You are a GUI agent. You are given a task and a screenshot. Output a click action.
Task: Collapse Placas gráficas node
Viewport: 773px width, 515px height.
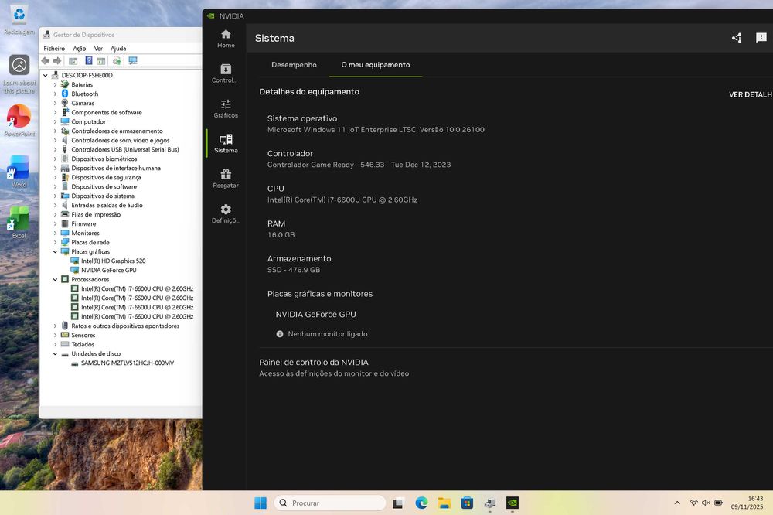(x=55, y=251)
